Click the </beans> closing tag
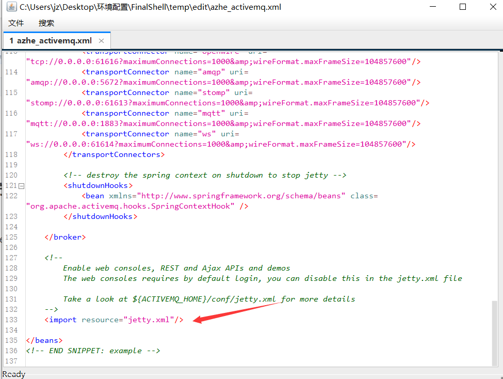Image resolution: width=503 pixels, height=379 pixels. click(44, 340)
